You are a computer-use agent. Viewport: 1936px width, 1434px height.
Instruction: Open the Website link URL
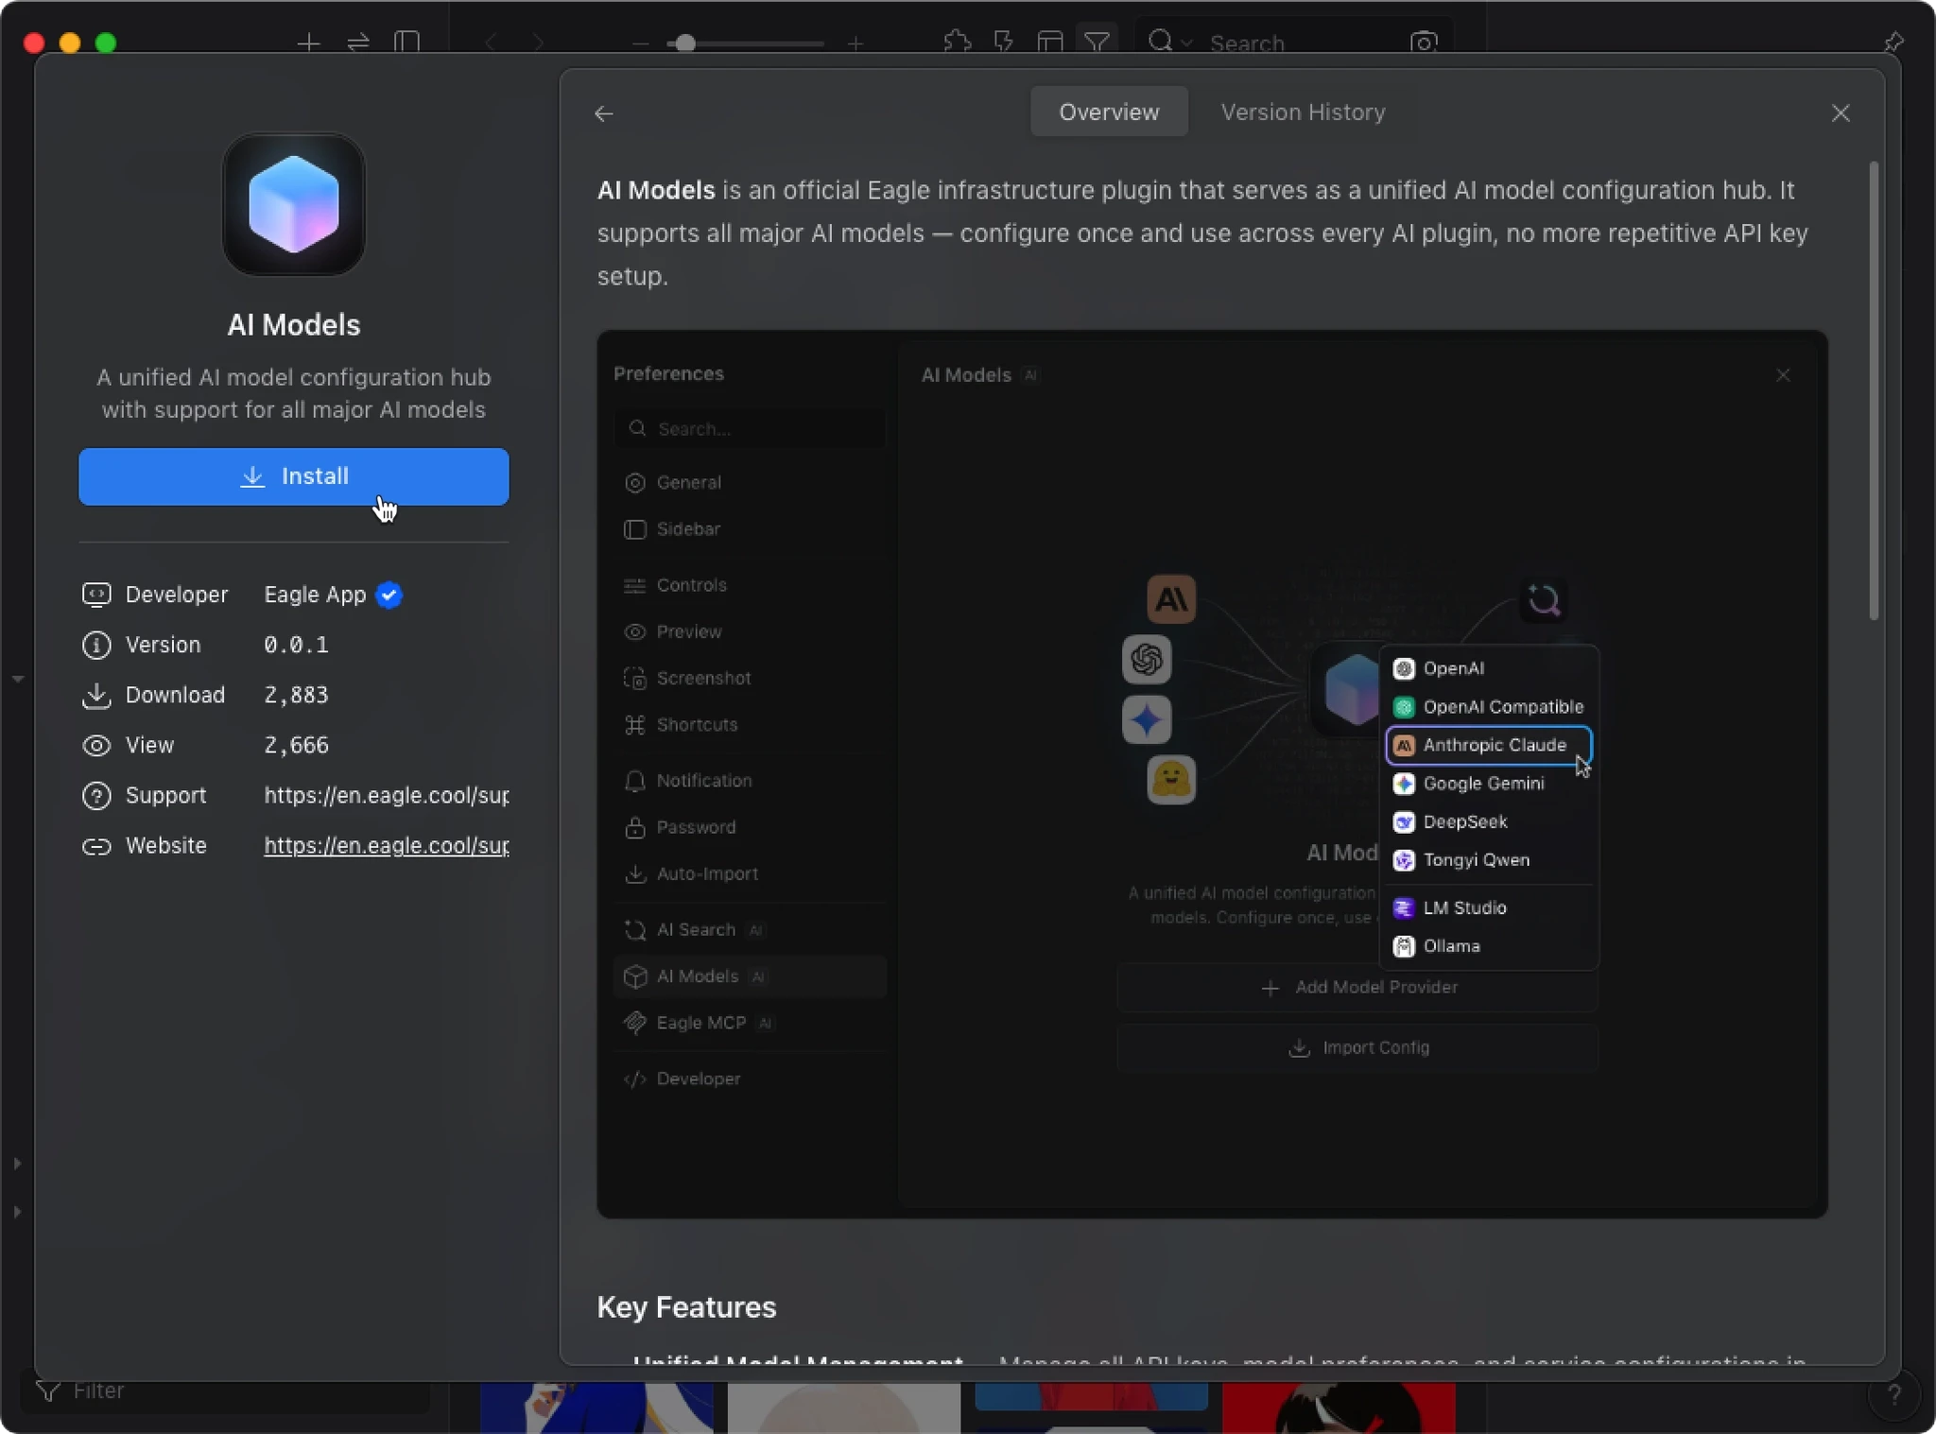(x=386, y=846)
